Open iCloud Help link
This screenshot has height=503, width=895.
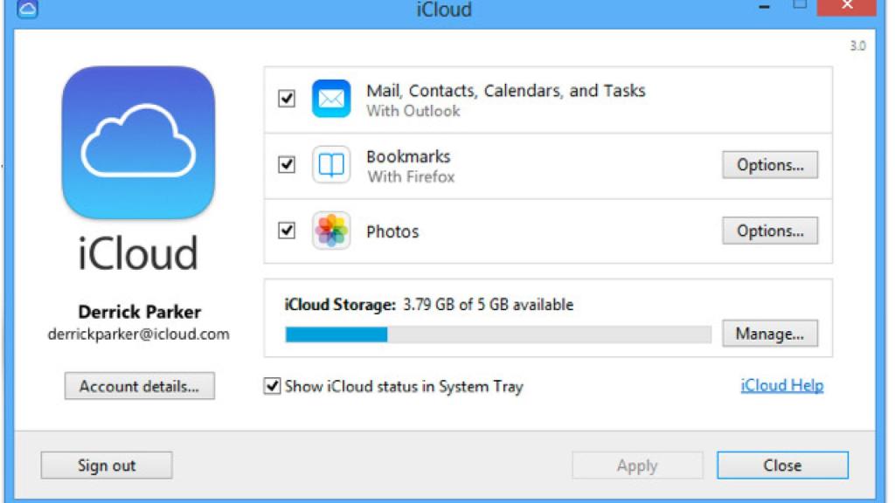[781, 384]
